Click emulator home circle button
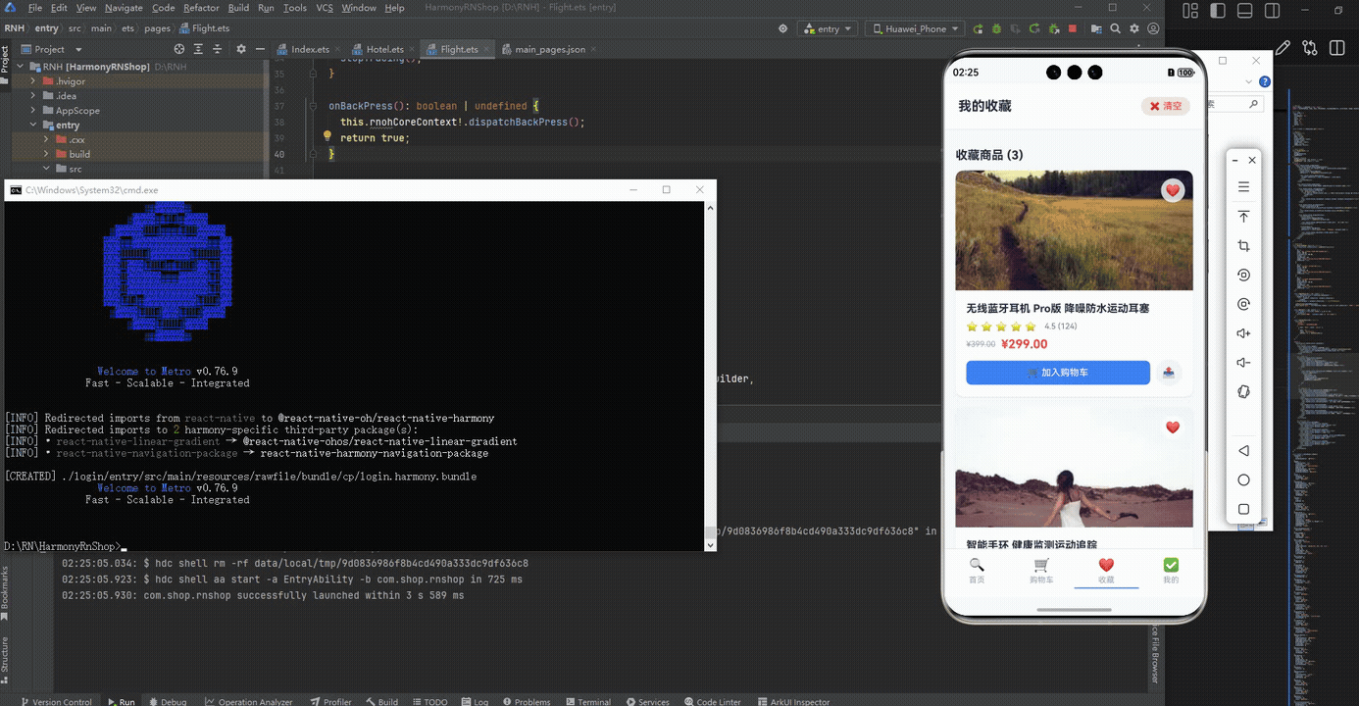 (1243, 480)
